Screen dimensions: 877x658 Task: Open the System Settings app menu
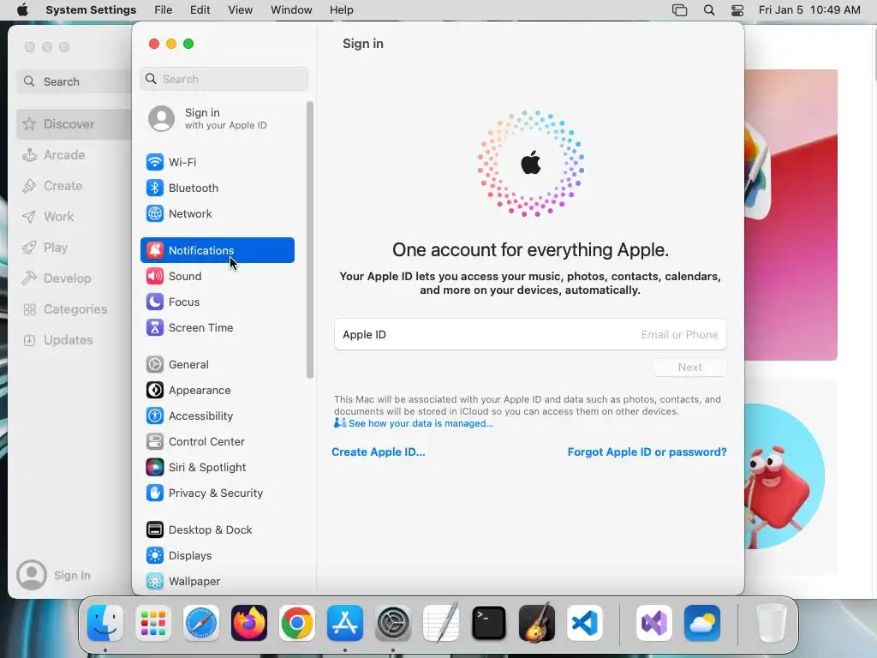pyautogui.click(x=91, y=10)
